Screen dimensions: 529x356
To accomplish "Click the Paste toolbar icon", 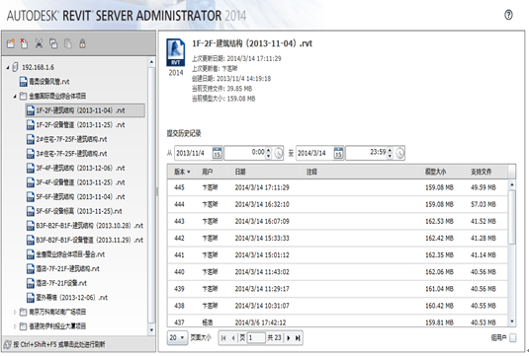I will [x=68, y=43].
